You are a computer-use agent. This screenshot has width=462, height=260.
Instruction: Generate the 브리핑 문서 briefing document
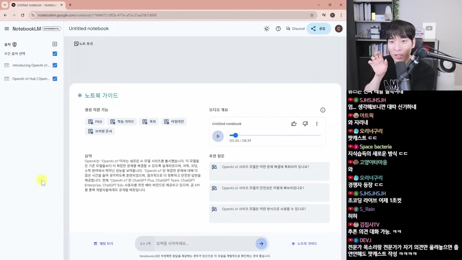coord(100,131)
